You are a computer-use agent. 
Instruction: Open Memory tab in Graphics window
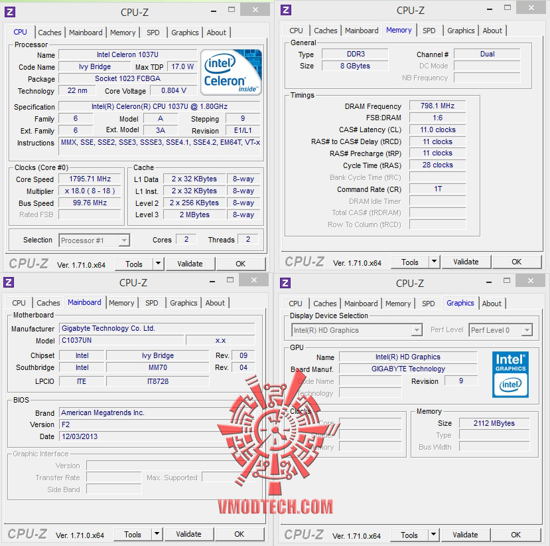[398, 304]
